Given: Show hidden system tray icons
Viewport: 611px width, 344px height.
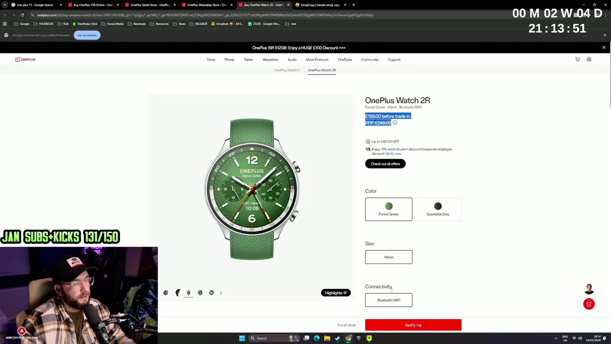Looking at the screenshot, I should click(x=556, y=338).
